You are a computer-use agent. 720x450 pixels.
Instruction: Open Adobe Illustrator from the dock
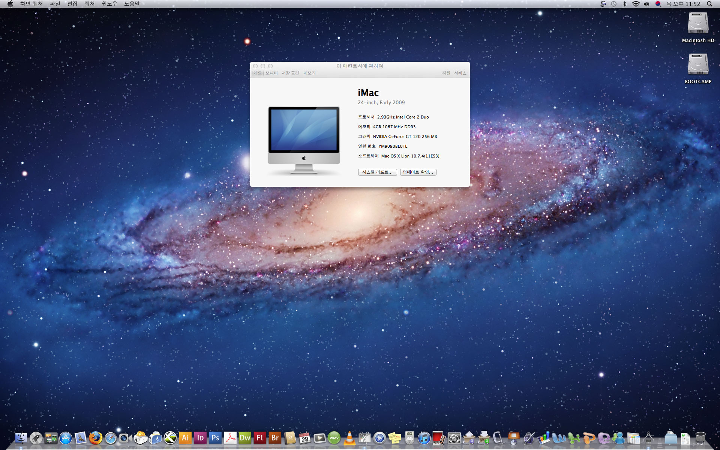click(185, 438)
